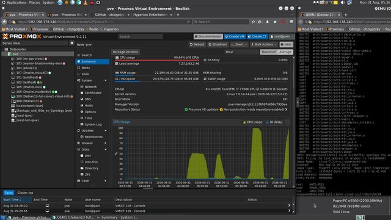Click Help button
Screen dimensions: 391x220
pos(286,45)
